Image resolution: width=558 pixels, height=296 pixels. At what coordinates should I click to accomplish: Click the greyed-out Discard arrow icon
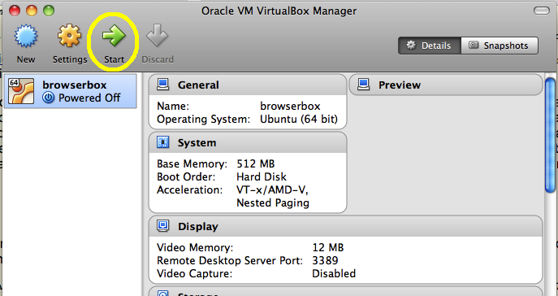[x=157, y=35]
